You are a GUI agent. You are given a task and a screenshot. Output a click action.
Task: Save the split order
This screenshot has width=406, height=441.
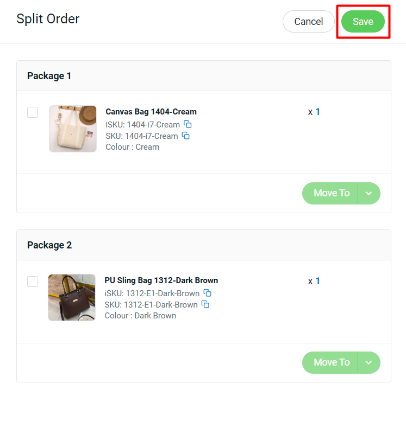pos(363,22)
